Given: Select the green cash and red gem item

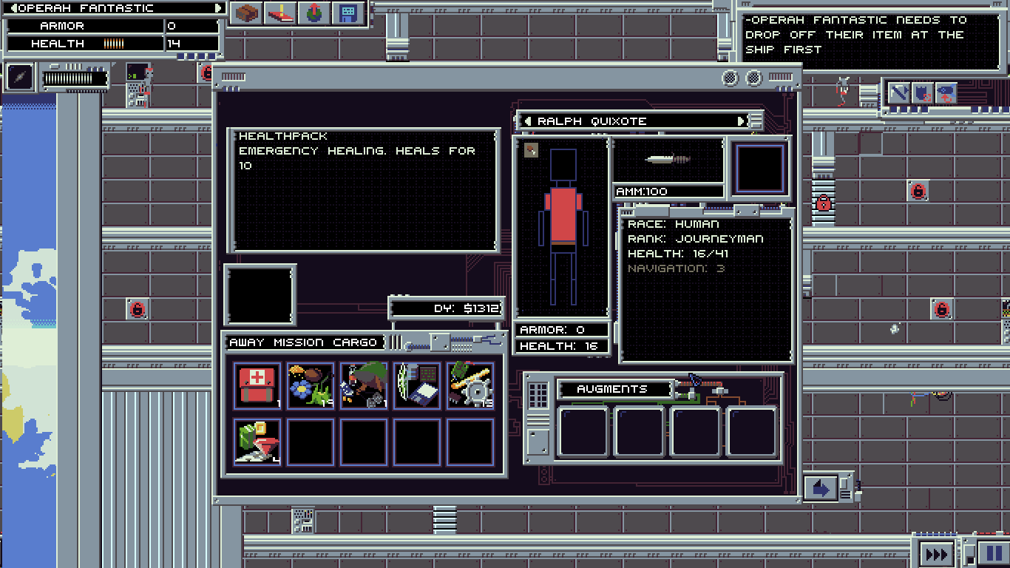Looking at the screenshot, I should (257, 442).
